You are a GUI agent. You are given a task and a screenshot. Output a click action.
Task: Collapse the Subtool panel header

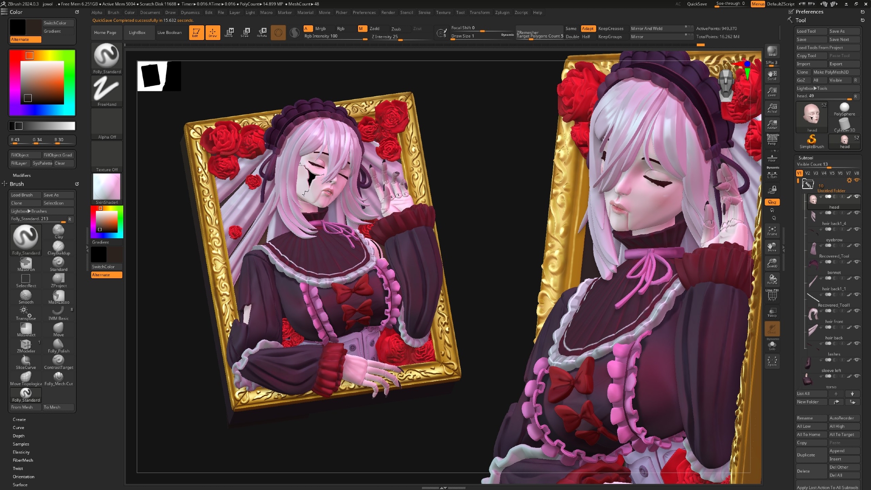806,158
